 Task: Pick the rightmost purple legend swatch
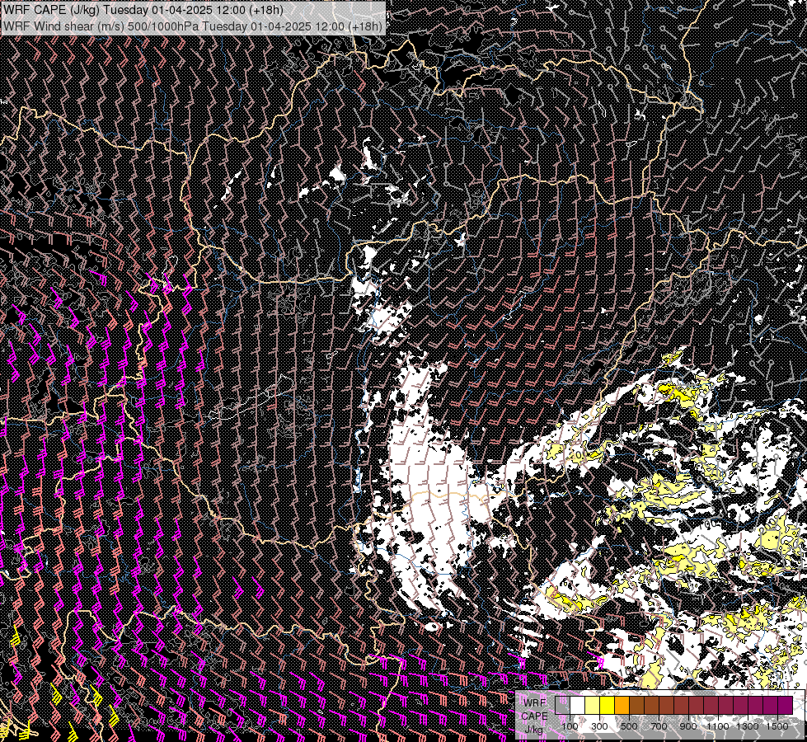coord(786,705)
